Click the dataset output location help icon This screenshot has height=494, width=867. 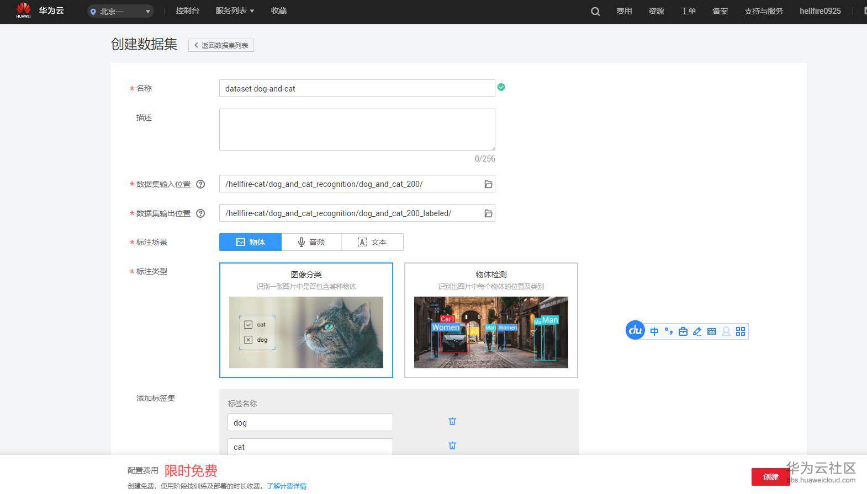[200, 213]
